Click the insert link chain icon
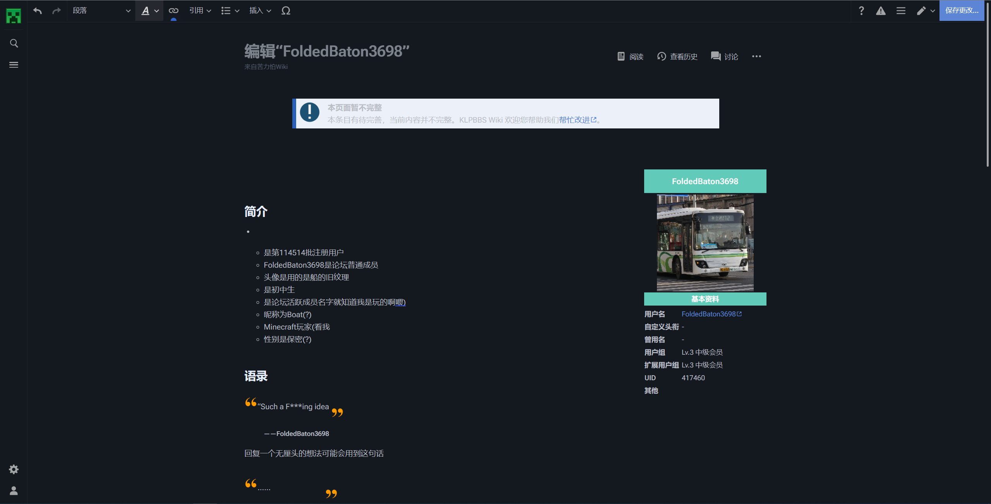The image size is (991, 504). click(x=173, y=11)
